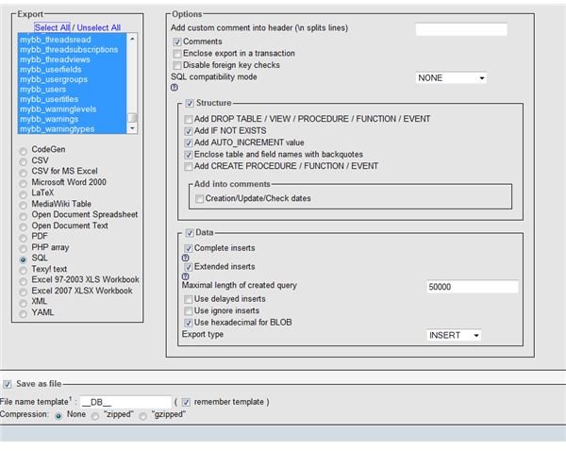Choose Open Document Spreadsheet format

[23, 216]
